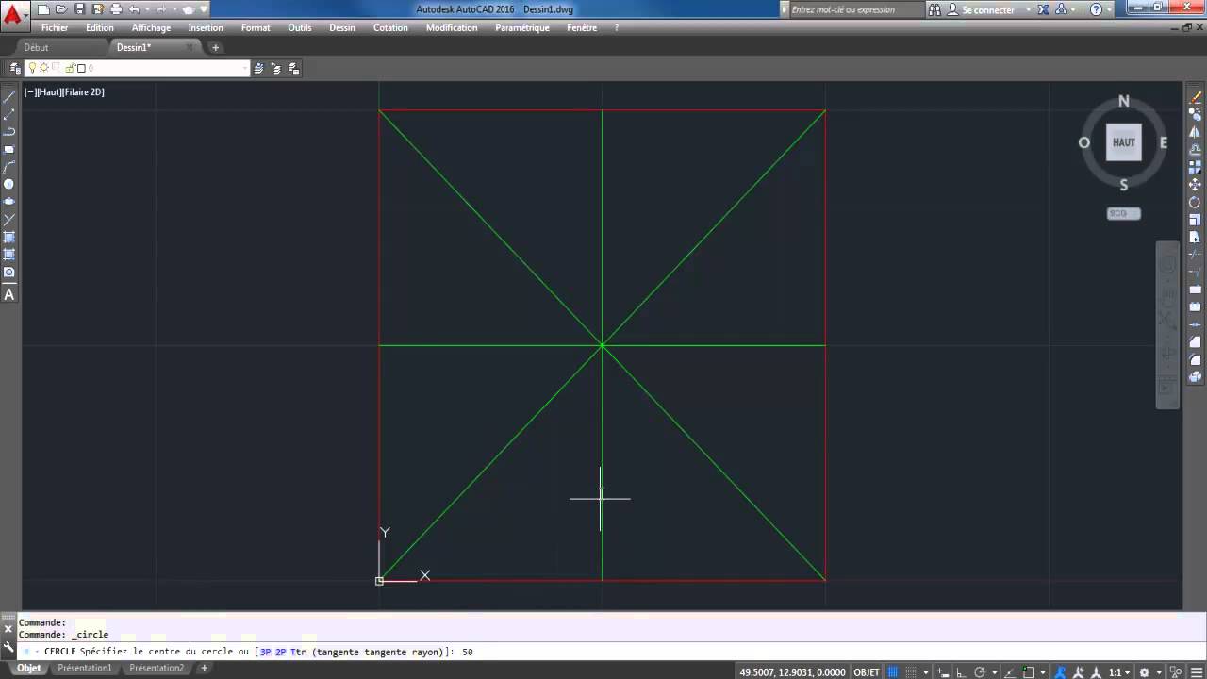Click the Open file icon
1207x679 pixels.
click(x=61, y=9)
